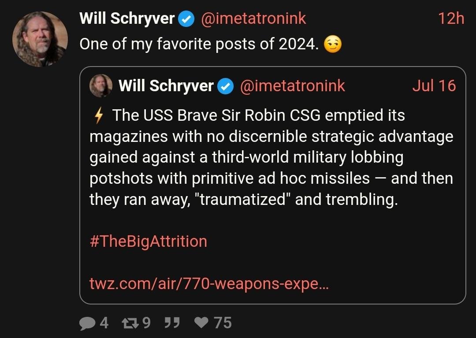Screen dimensions: 476x338
Task: Open the small avatar in the quoted post
Action: 101,85
